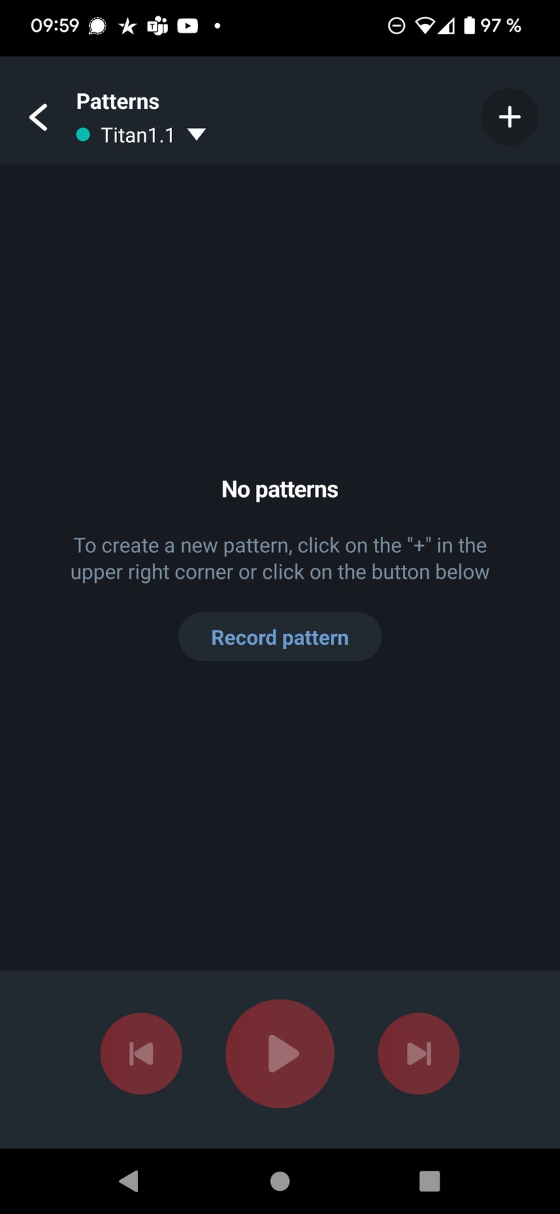Tap the Android home circle button

[280, 1181]
